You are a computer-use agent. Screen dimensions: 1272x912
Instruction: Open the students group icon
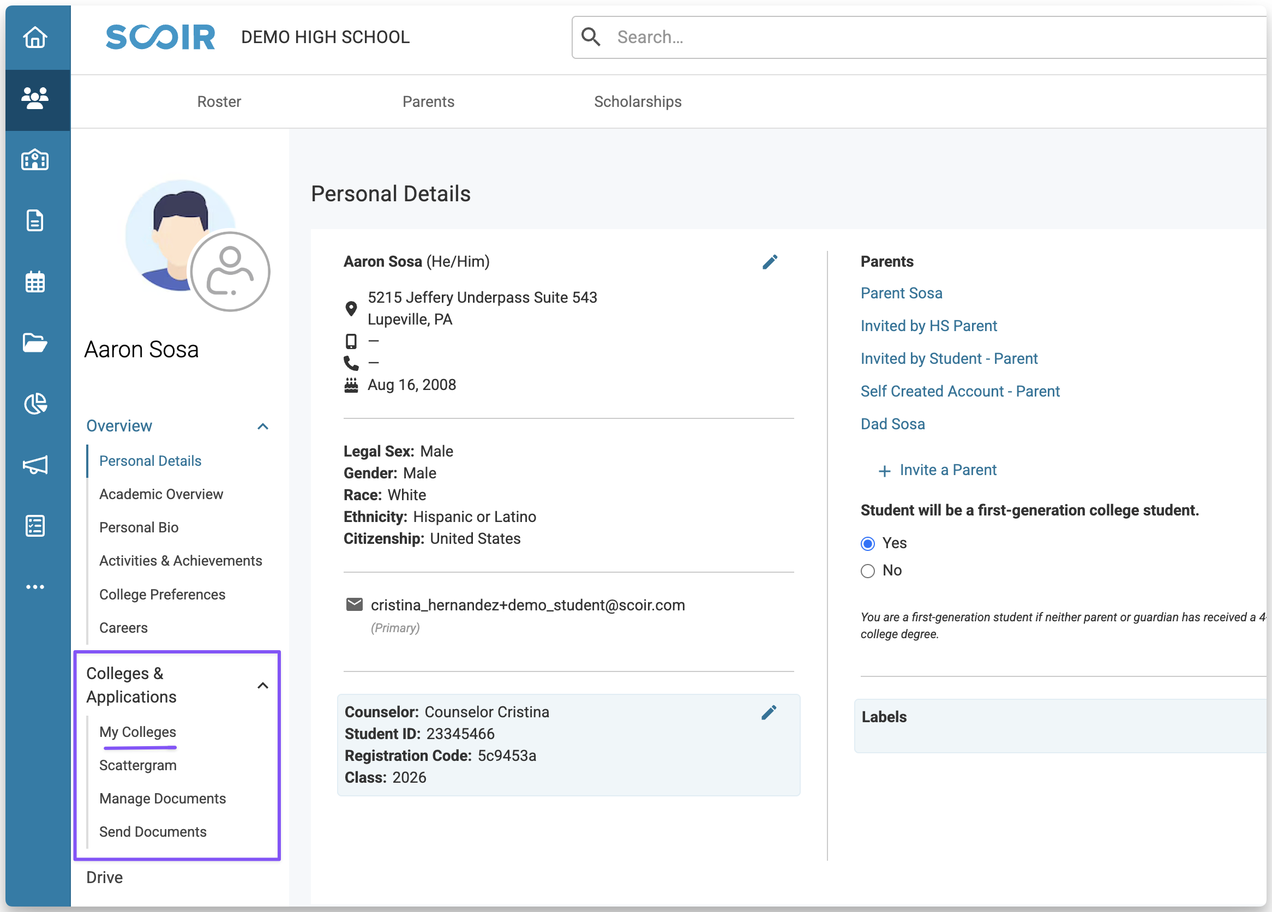point(35,99)
